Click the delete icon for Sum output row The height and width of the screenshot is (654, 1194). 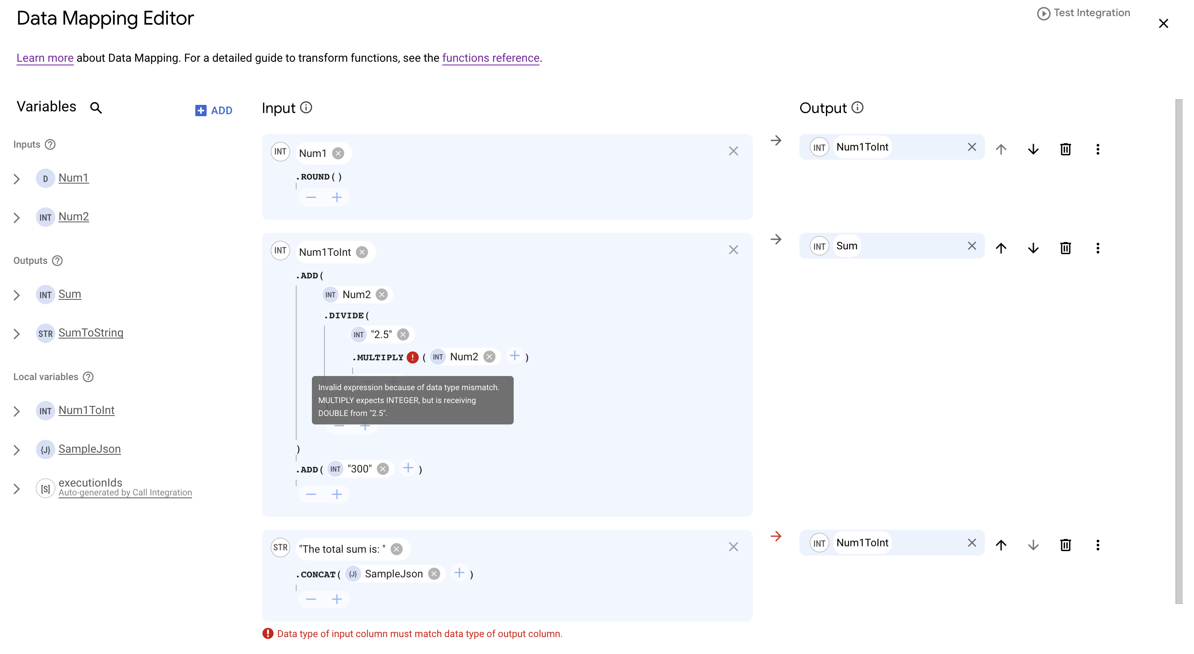coord(1066,248)
